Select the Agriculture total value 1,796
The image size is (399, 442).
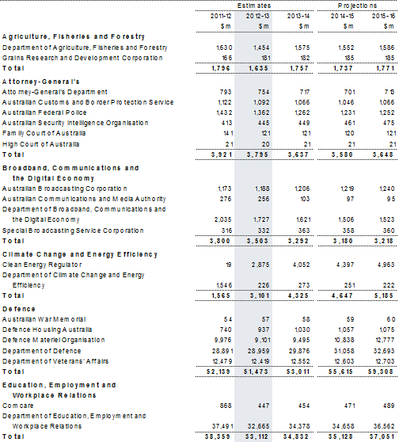point(221,68)
